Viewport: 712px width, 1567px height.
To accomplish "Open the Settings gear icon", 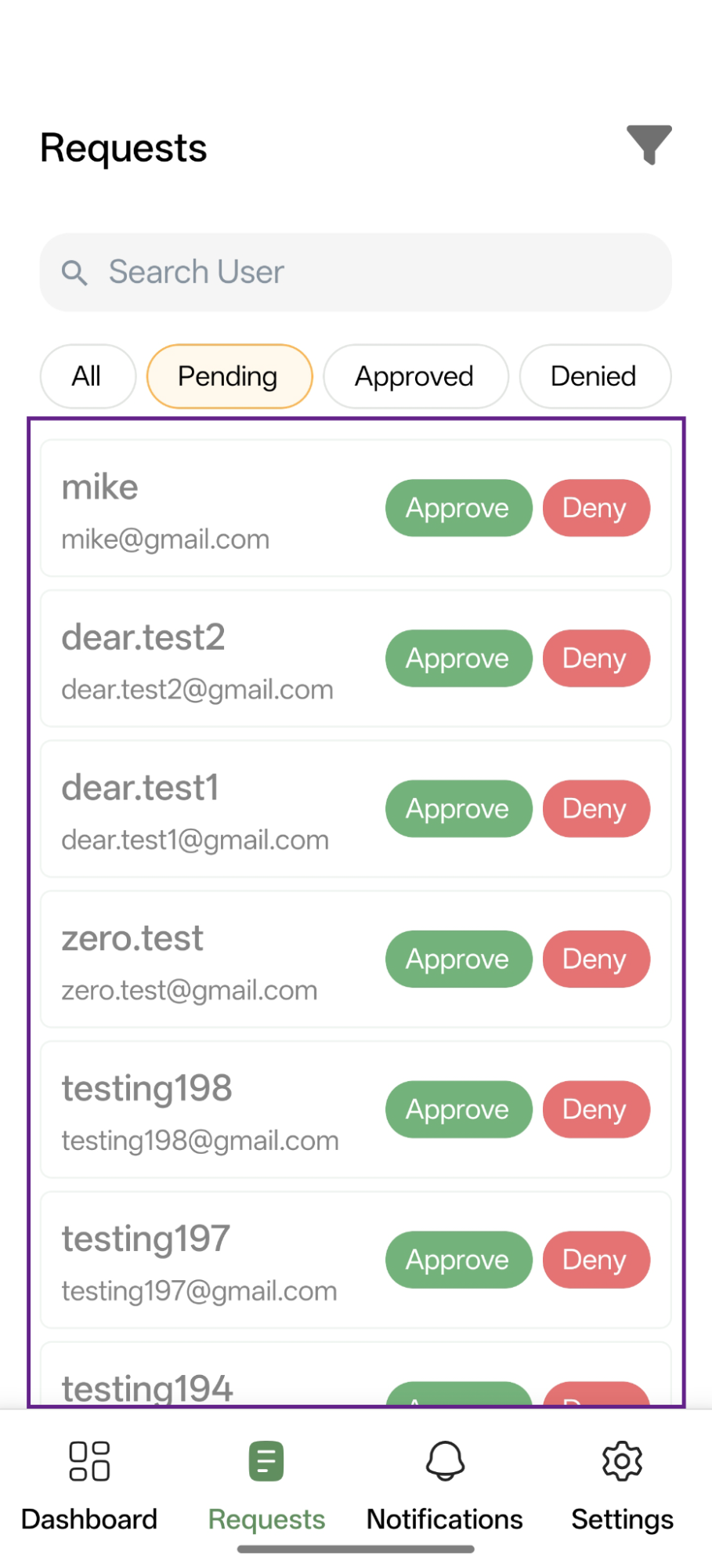I will click(622, 1461).
